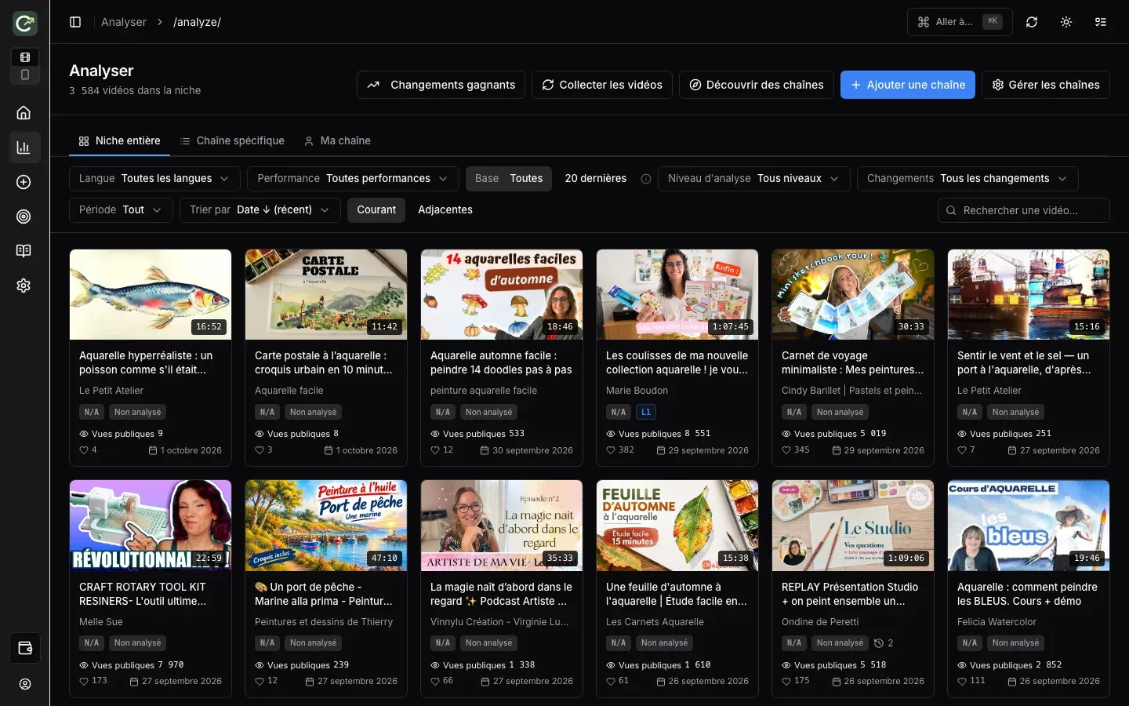Image resolution: width=1129 pixels, height=706 pixels.
Task: Open the Niveau d'analyse dropdown
Action: [x=754, y=179]
